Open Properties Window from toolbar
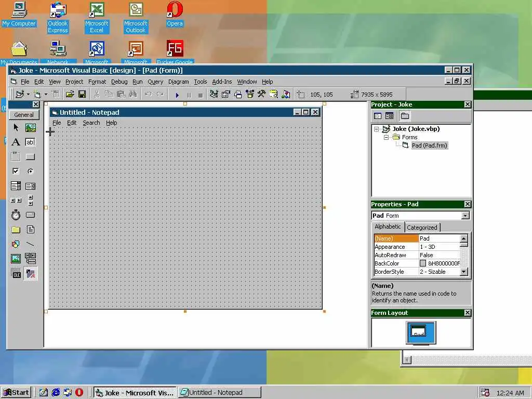Screen dimensions: 532x399 [226, 95]
